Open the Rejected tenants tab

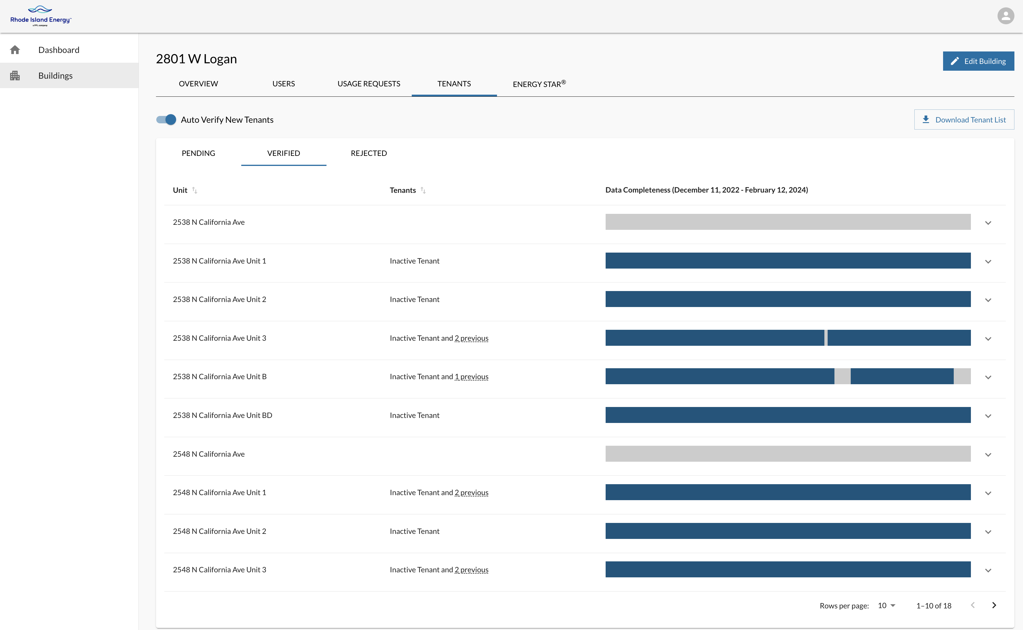pyautogui.click(x=369, y=153)
